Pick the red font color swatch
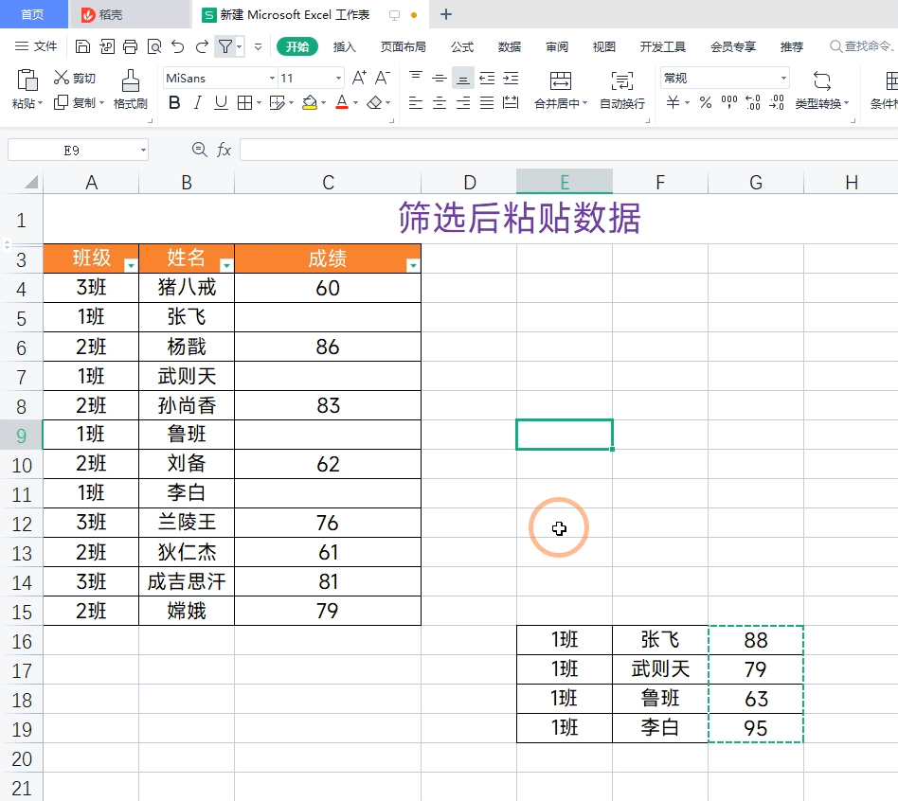 [341, 102]
